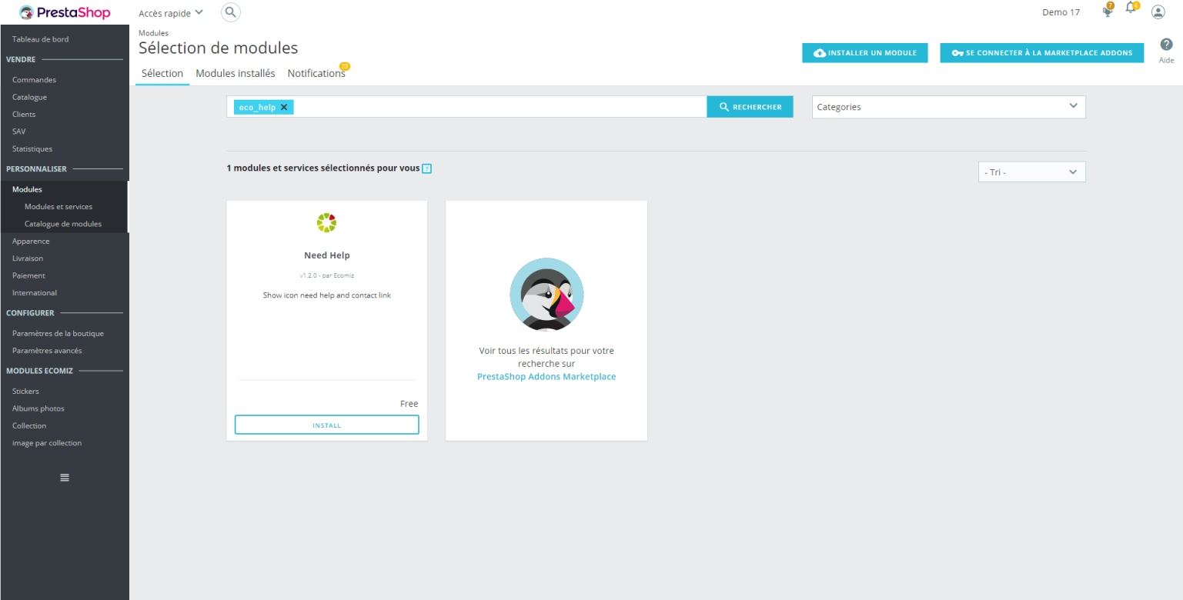The image size is (1183, 600).
Task: Click the info icon beside modules count
Action: (x=427, y=168)
